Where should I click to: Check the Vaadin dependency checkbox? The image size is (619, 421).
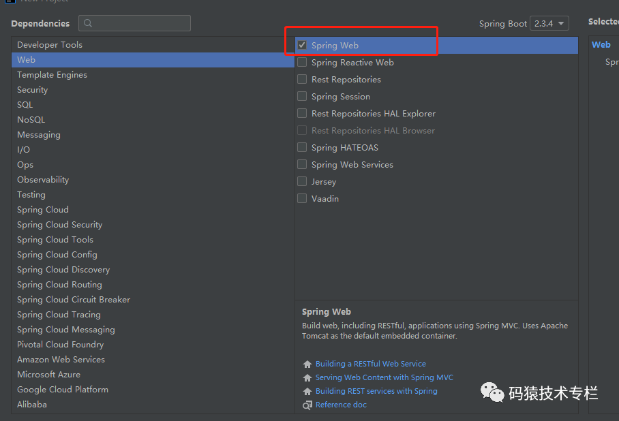tap(302, 198)
